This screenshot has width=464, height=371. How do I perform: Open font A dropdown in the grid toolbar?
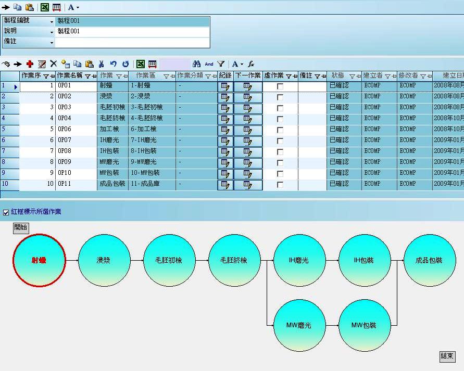click(237, 64)
